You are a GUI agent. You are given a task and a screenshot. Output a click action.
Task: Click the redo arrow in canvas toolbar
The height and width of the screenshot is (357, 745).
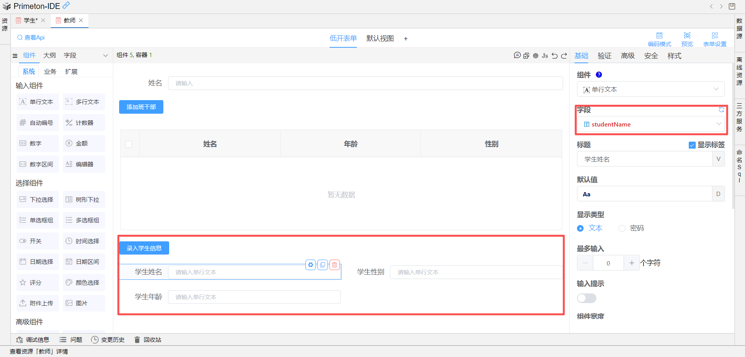[x=564, y=55]
